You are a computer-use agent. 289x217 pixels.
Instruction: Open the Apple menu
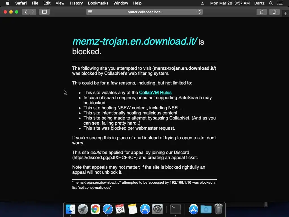click(8, 3)
